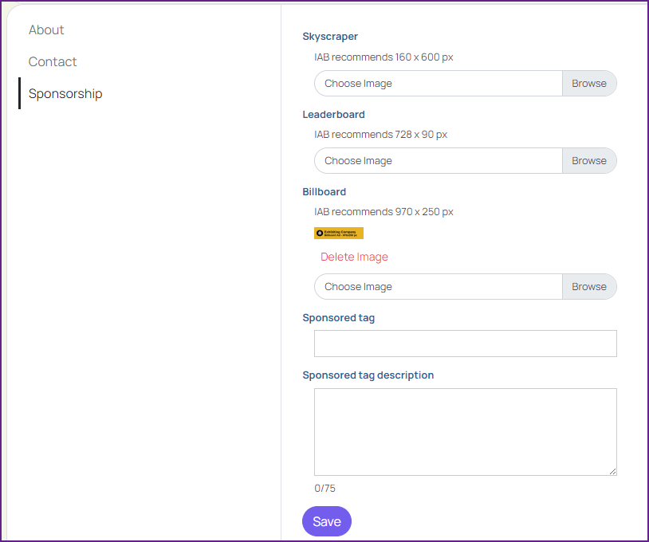Screen dimensions: 649x542
Task: Focus the Sponsored tag text field
Action: (466, 344)
